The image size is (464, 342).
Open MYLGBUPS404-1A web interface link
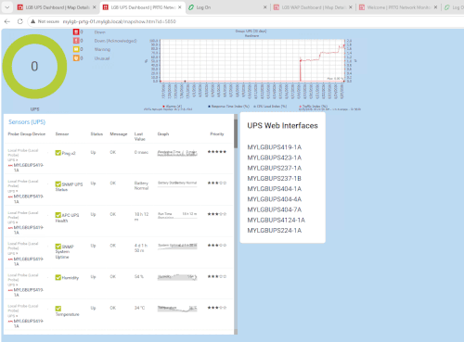click(275, 189)
